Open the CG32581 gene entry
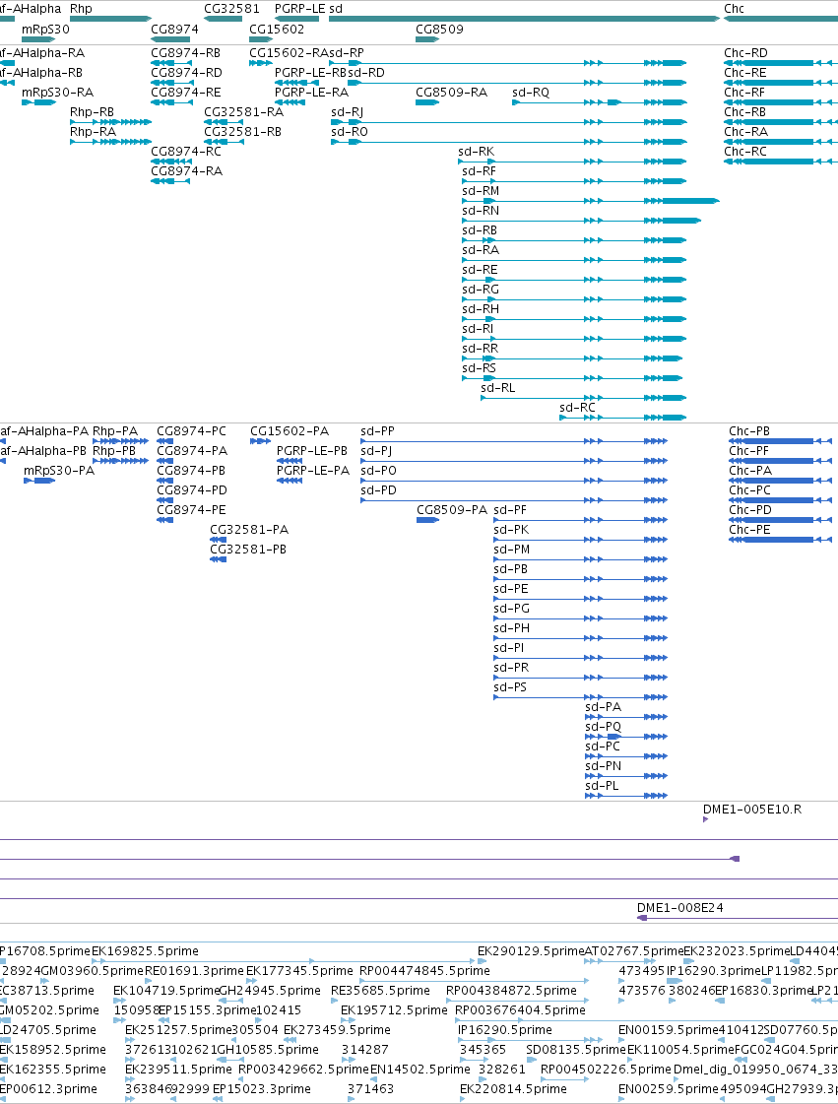Viewport: 838px width, 1104px height. (231, 9)
